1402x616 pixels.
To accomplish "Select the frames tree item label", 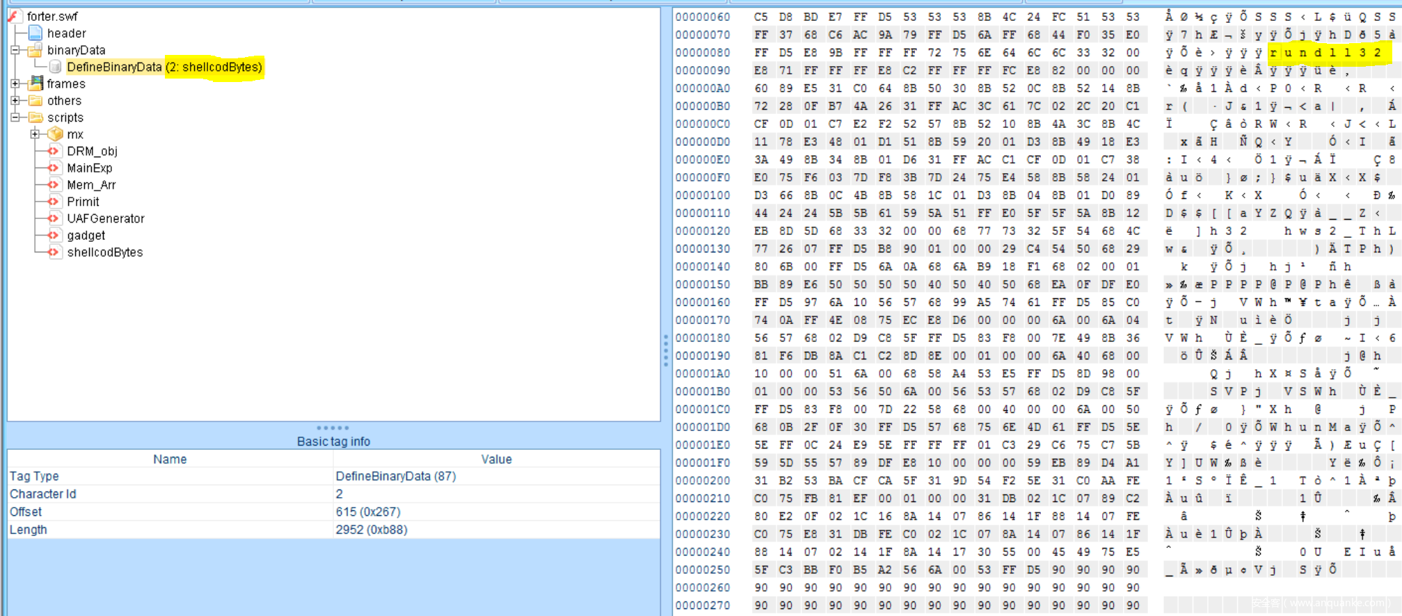I will [x=66, y=83].
